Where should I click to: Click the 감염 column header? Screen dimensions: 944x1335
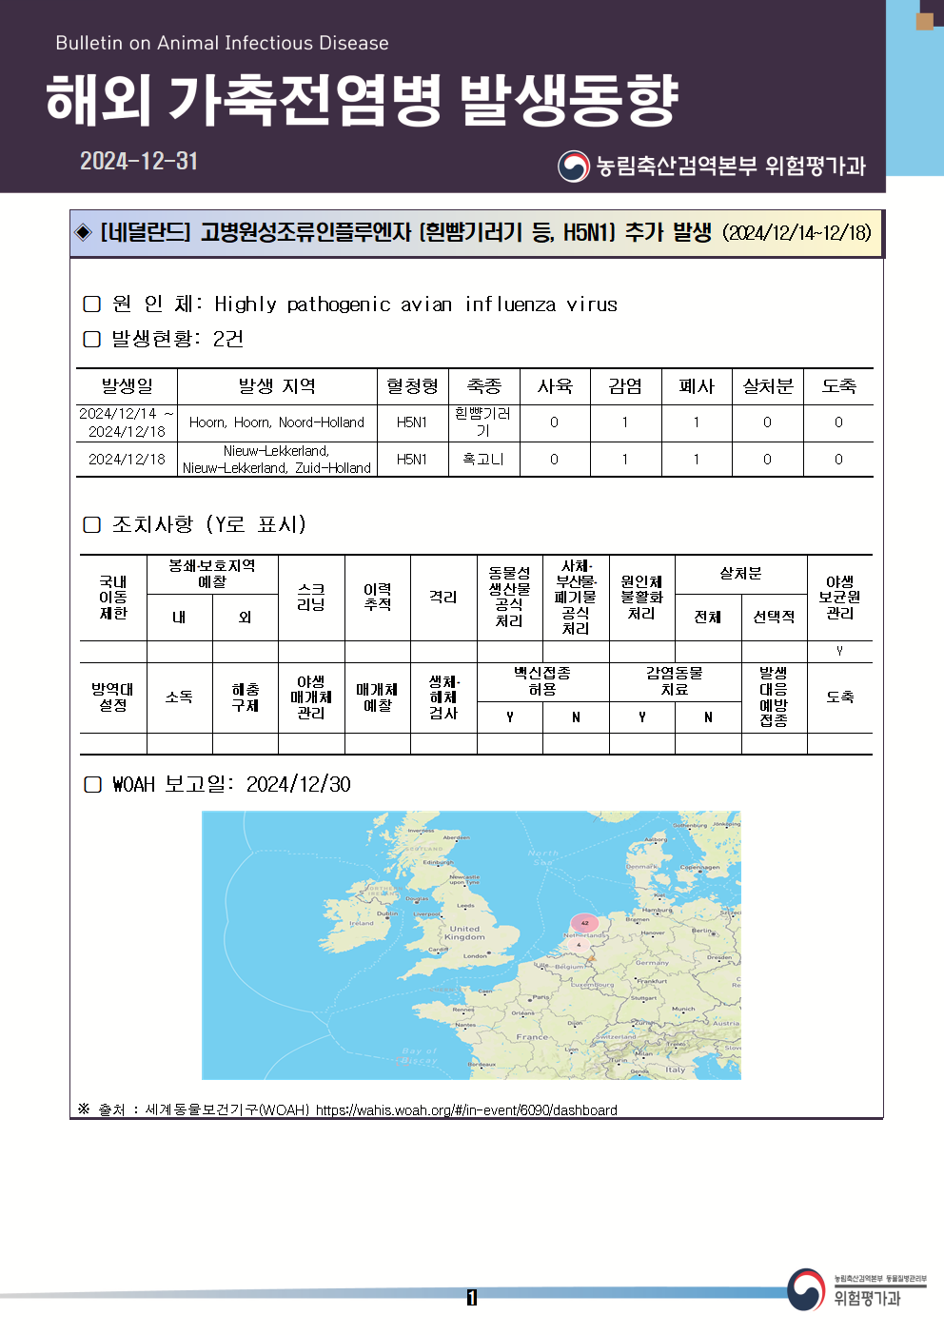point(625,386)
